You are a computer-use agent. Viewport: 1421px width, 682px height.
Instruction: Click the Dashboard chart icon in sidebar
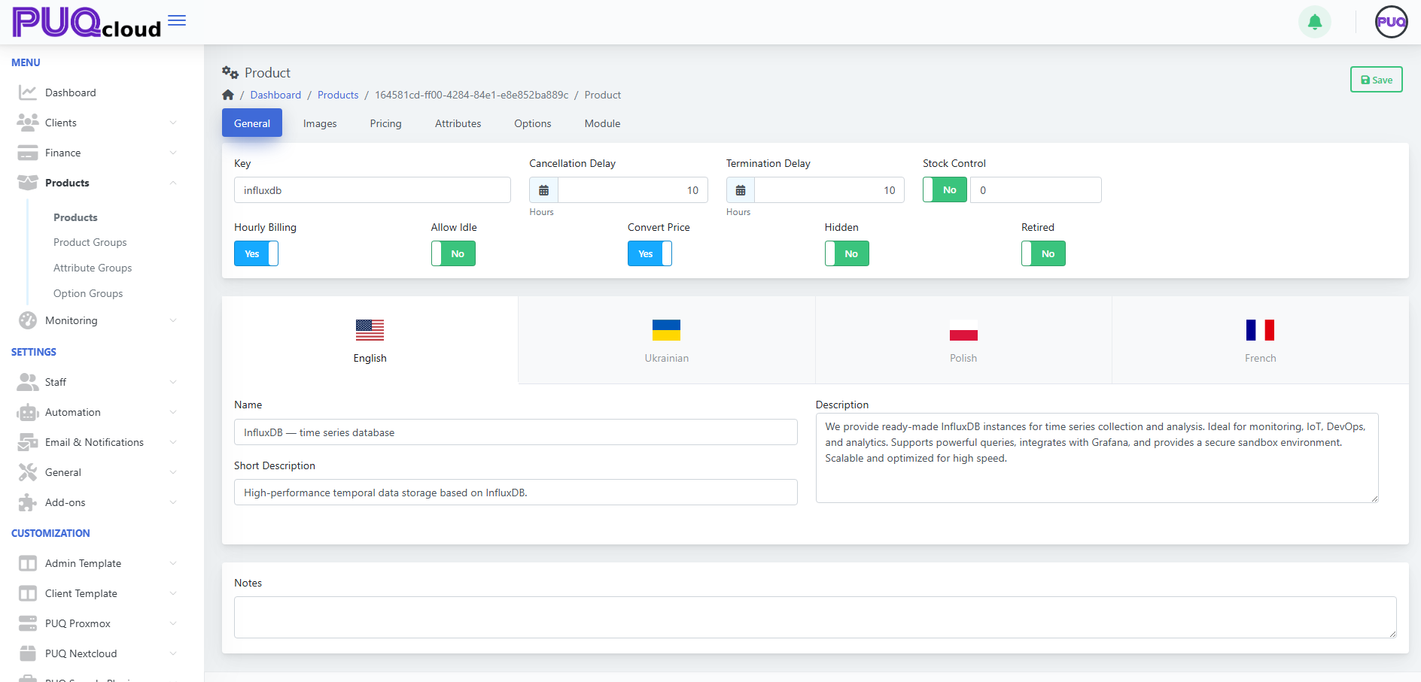[28, 92]
